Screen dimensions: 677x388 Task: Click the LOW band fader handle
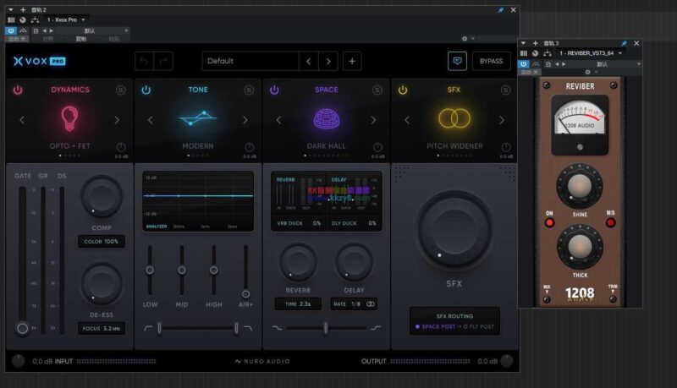click(150, 271)
